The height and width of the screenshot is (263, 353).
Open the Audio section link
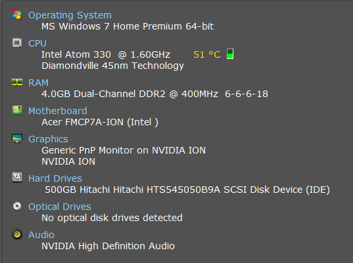41,235
